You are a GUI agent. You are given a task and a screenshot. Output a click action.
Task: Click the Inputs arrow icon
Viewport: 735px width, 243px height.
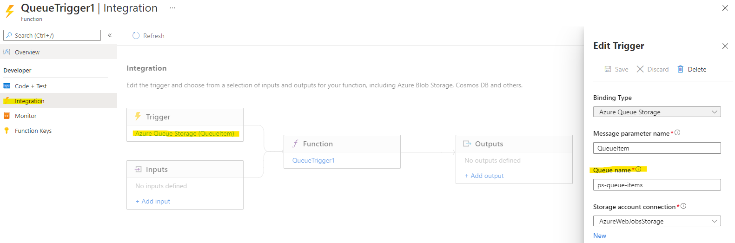[x=138, y=169]
